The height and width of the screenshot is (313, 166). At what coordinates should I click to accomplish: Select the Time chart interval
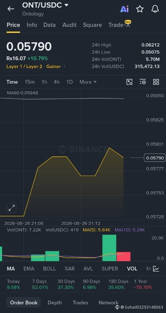12,82
